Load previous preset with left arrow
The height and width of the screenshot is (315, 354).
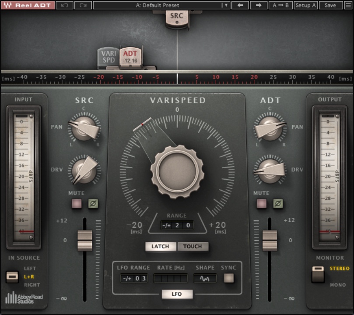240,5
